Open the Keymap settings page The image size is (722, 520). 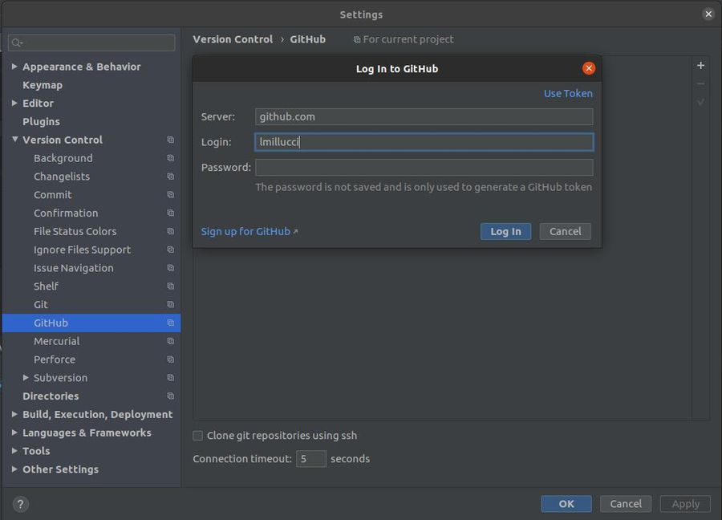click(x=43, y=85)
